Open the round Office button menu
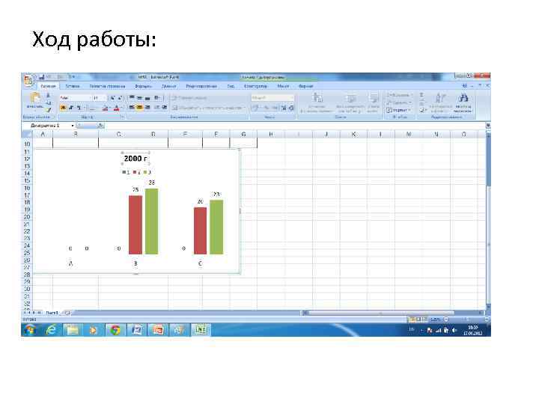Viewport: 539px width, 404px height. 28,80
